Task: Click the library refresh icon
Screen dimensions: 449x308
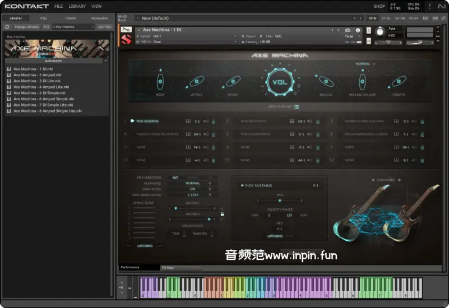Action: click(7, 26)
